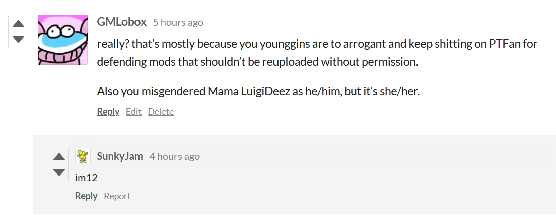The width and height of the screenshot is (556, 215).
Task: Open GMLobox's avatar picture
Action: pyautogui.click(x=63, y=40)
